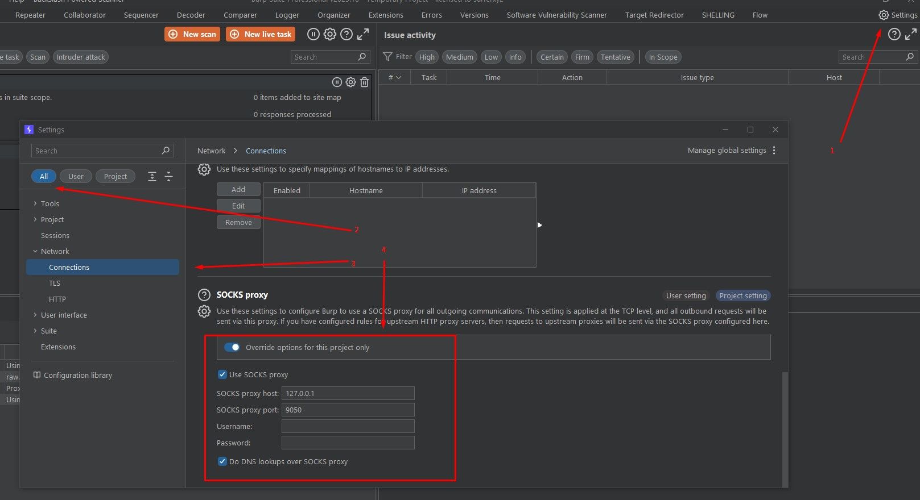Expand the Suite tree section
Image resolution: width=920 pixels, height=500 pixels.
click(x=35, y=331)
